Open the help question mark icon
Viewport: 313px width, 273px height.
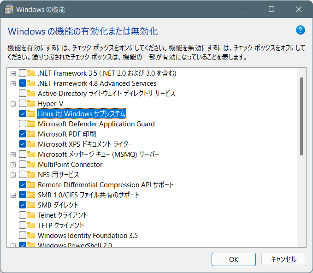coord(300,30)
